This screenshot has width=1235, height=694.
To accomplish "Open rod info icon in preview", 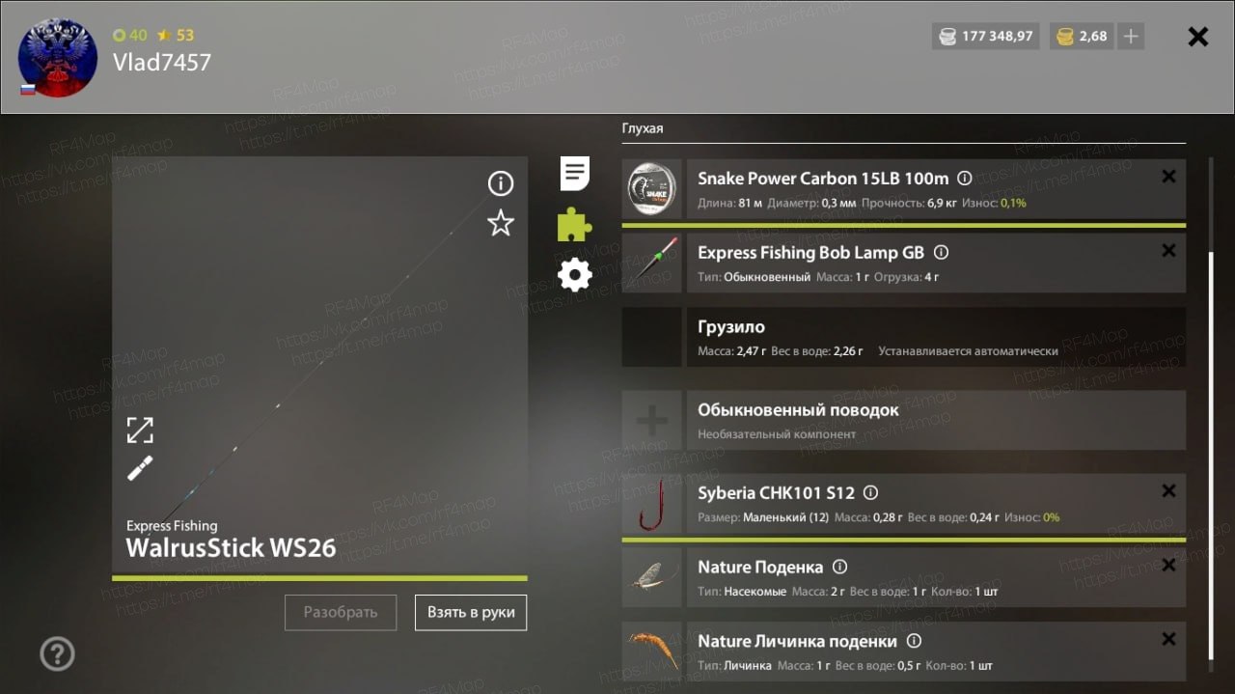I will pyautogui.click(x=500, y=183).
